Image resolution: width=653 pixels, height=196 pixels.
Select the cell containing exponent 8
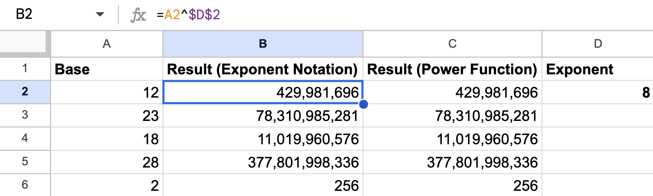point(597,92)
